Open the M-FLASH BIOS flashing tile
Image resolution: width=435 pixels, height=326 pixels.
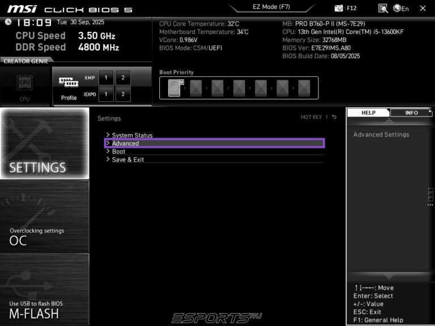click(45, 290)
